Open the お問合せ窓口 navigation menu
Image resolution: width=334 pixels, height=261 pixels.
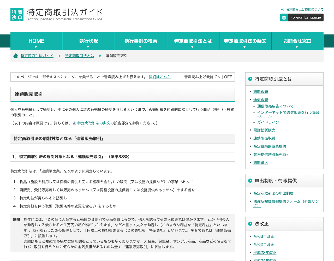click(x=297, y=41)
